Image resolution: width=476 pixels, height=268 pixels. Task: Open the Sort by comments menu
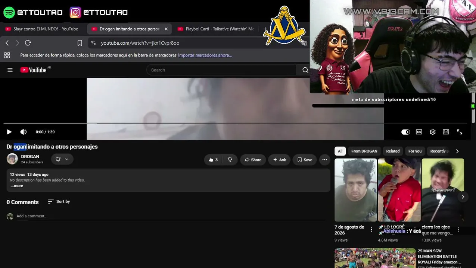tap(59, 201)
